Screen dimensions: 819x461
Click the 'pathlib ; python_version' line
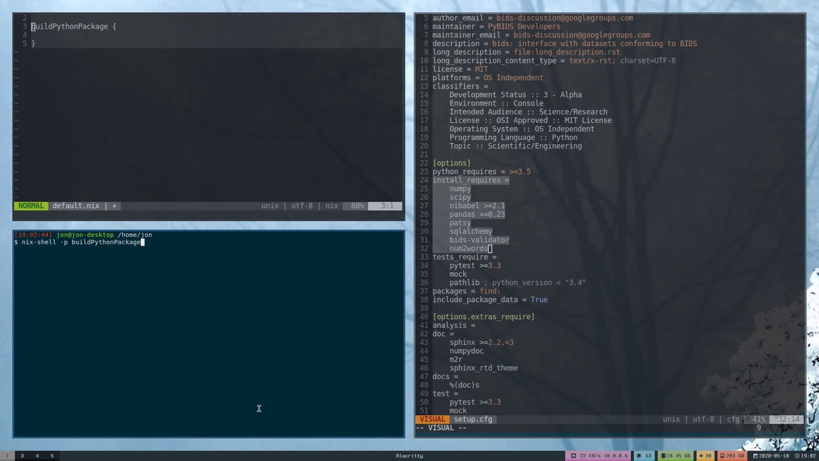(517, 282)
